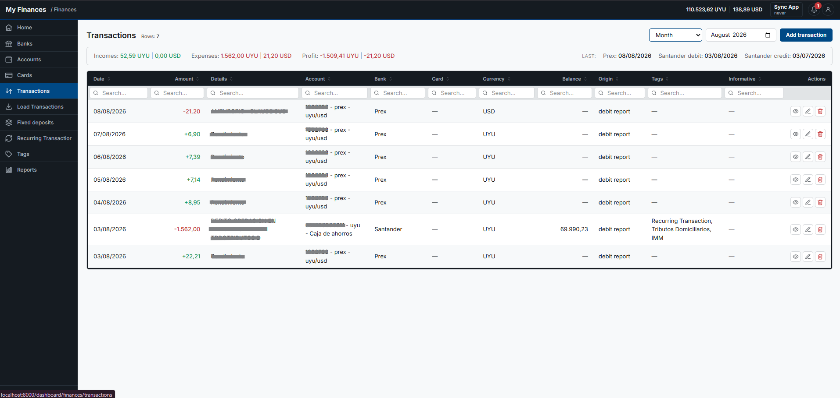The width and height of the screenshot is (840, 398).
Task: Edit the 08/08/2026 transaction with the pencil icon
Action: [x=808, y=111]
